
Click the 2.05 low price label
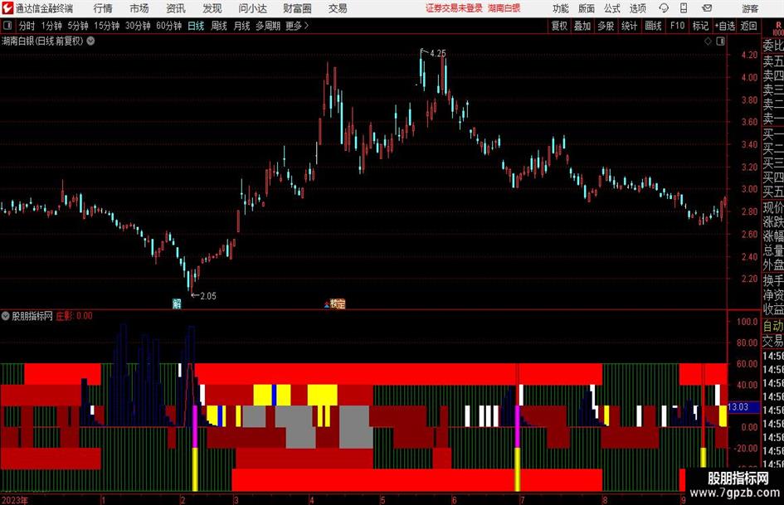208,296
